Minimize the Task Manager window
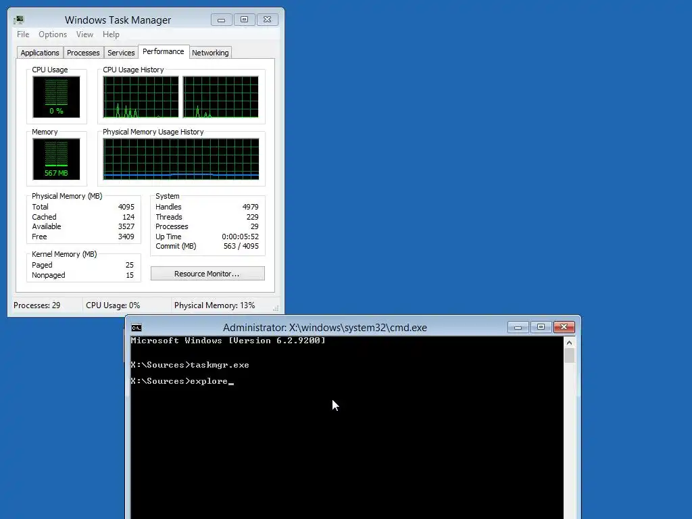 click(222, 20)
